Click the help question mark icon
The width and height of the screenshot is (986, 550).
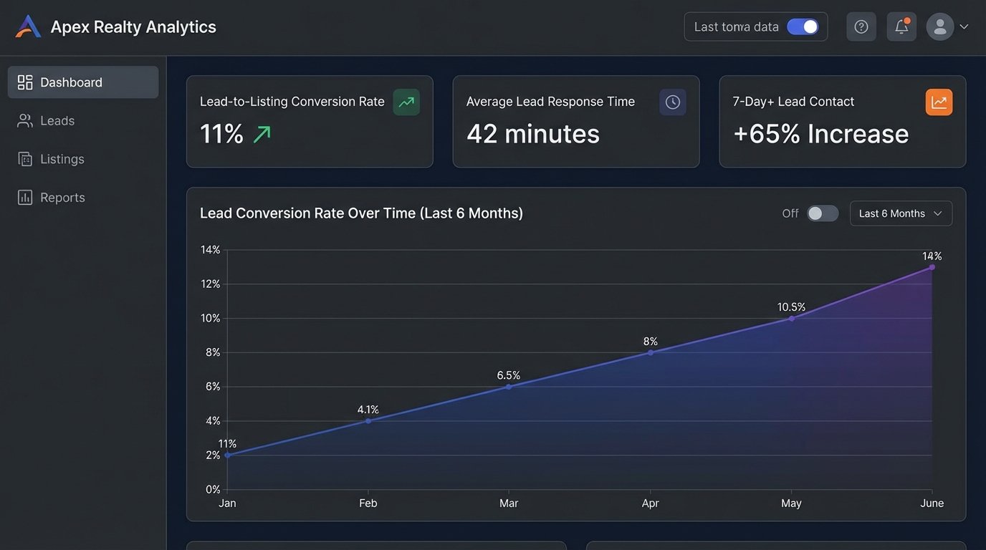coord(861,26)
